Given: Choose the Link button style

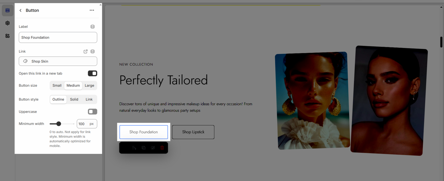Looking at the screenshot, I should tap(89, 100).
